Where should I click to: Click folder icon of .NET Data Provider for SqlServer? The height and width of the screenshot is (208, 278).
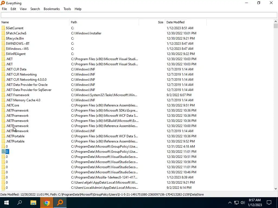click(3, 90)
